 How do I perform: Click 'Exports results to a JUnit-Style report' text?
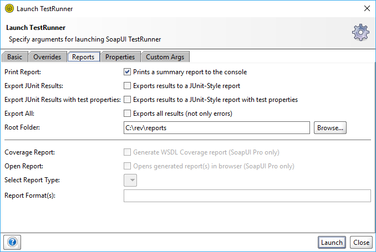pos(186,86)
